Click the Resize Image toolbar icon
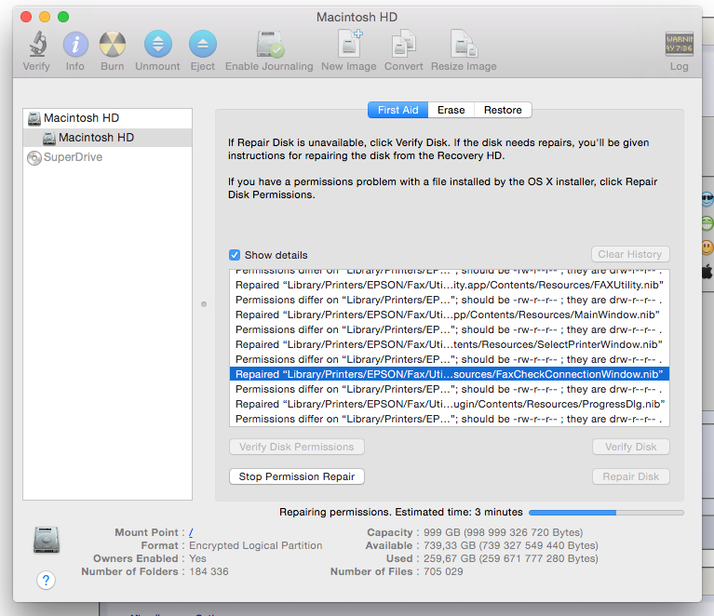Viewport: 714px width, 616px height. point(464,44)
